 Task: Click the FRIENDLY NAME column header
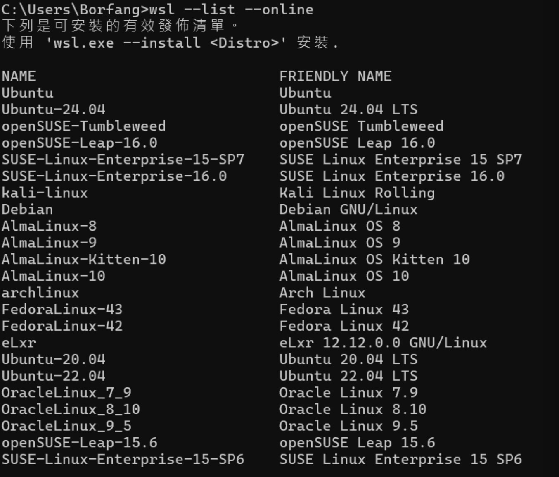click(335, 76)
